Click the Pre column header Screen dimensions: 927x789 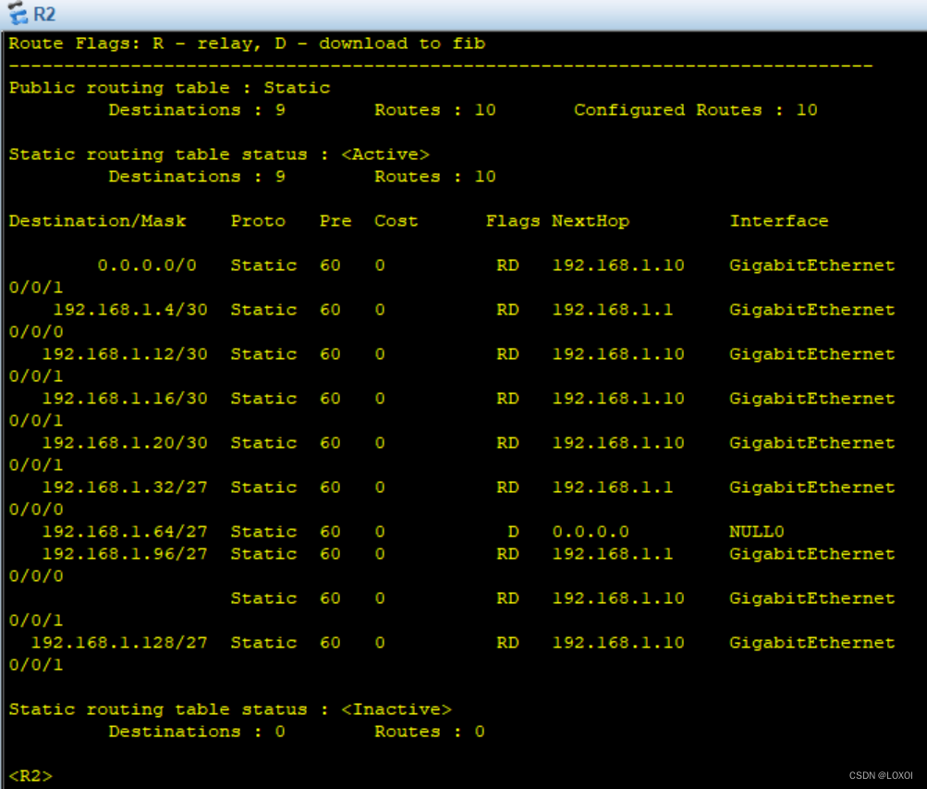[x=335, y=221]
